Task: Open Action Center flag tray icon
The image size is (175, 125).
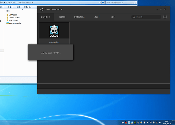Action: (x=151, y=122)
